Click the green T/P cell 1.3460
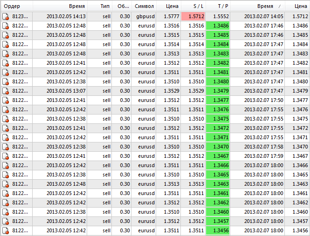The height and width of the screenshot is (236, 310). pos(218,212)
